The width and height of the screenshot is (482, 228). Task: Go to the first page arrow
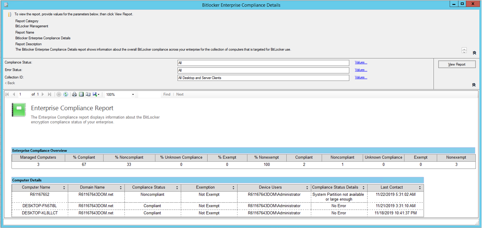point(7,94)
